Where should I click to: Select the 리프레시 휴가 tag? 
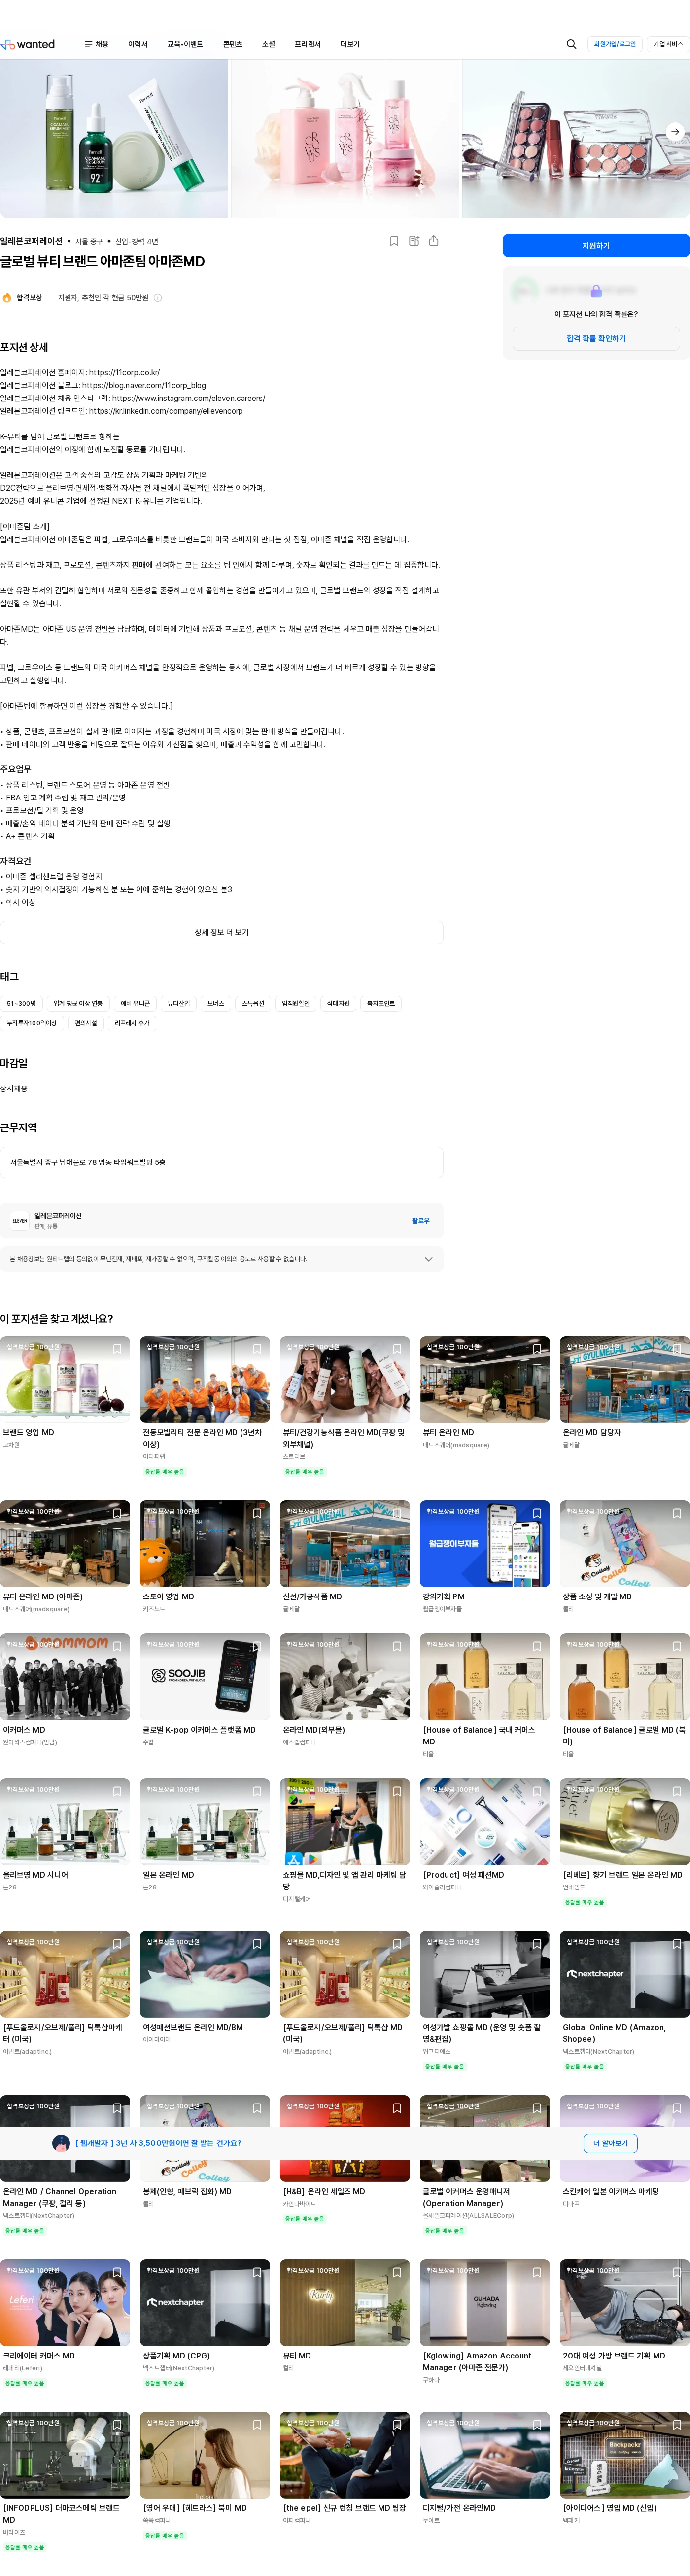tap(132, 1023)
